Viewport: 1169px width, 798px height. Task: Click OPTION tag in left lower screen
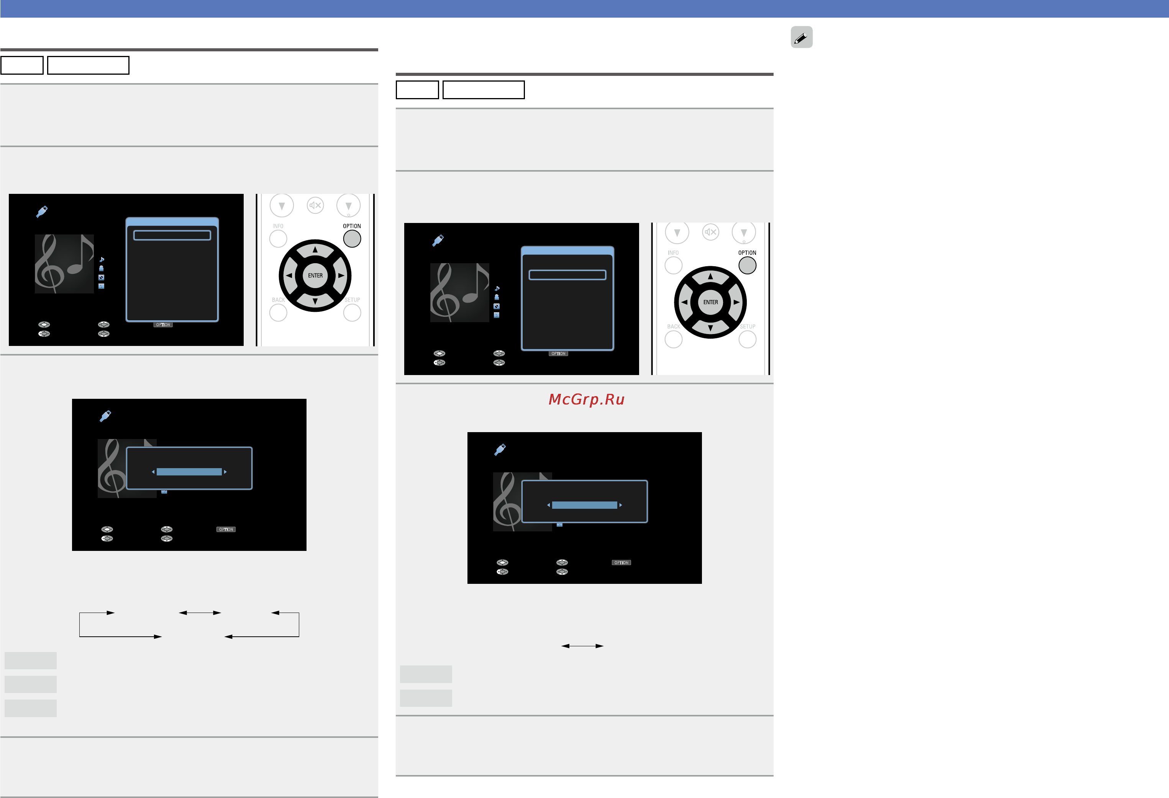coord(226,529)
